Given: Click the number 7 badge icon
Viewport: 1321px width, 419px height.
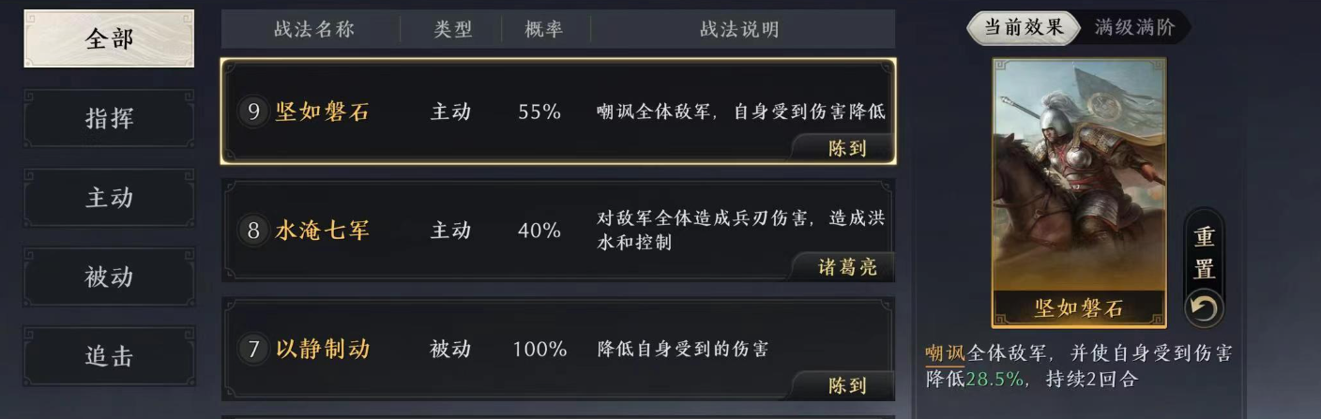Looking at the screenshot, I should click(x=253, y=350).
